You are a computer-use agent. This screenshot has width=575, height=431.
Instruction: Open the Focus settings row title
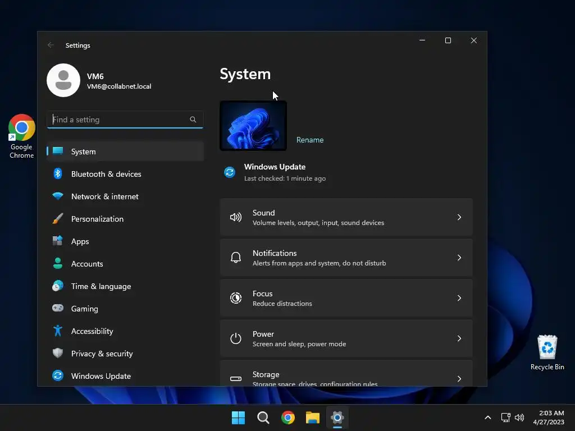tap(263, 294)
